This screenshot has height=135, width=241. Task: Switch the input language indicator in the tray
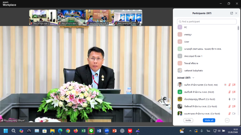pyautogui.click(x=208, y=131)
